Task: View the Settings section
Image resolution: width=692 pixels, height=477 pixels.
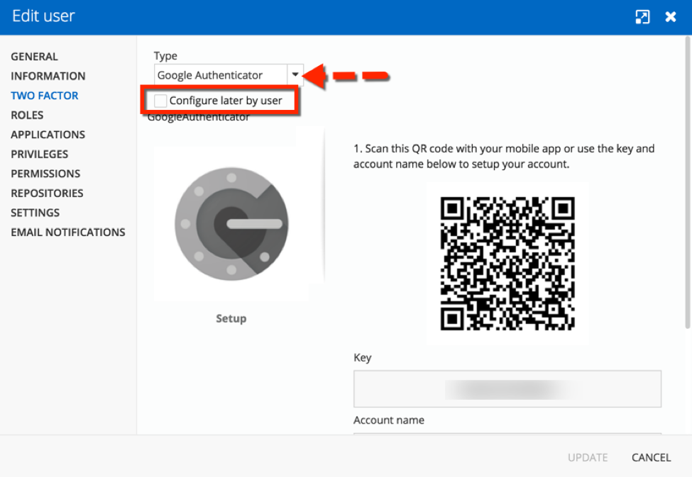Action: (35, 213)
